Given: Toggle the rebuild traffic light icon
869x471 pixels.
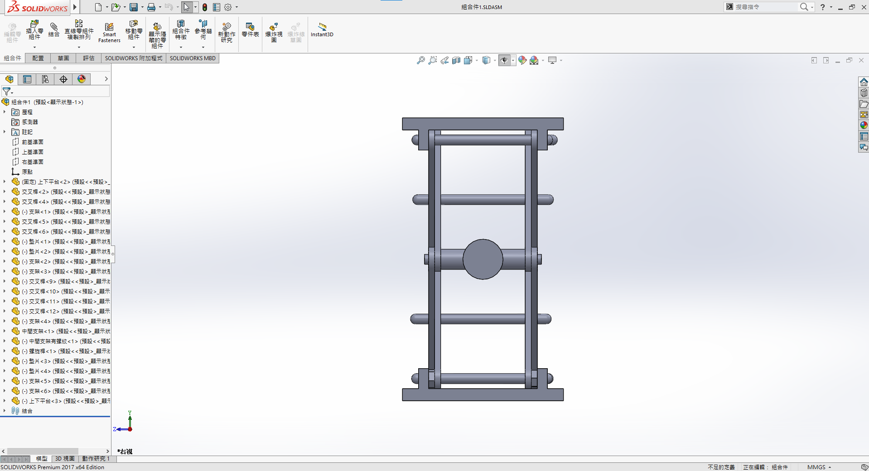Looking at the screenshot, I should (205, 7).
